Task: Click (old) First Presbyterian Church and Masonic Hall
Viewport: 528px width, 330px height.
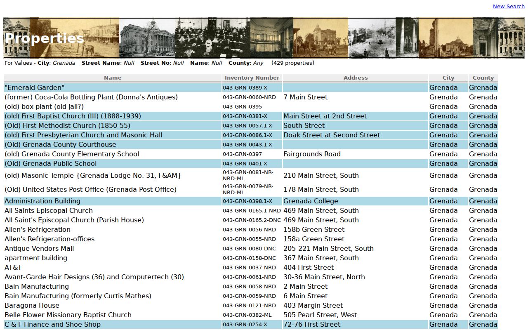Action: (x=83, y=135)
